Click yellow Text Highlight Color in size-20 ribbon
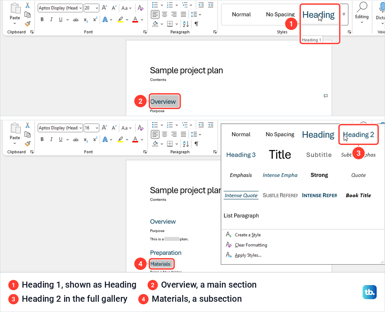385x312 pixels. tap(120, 20)
